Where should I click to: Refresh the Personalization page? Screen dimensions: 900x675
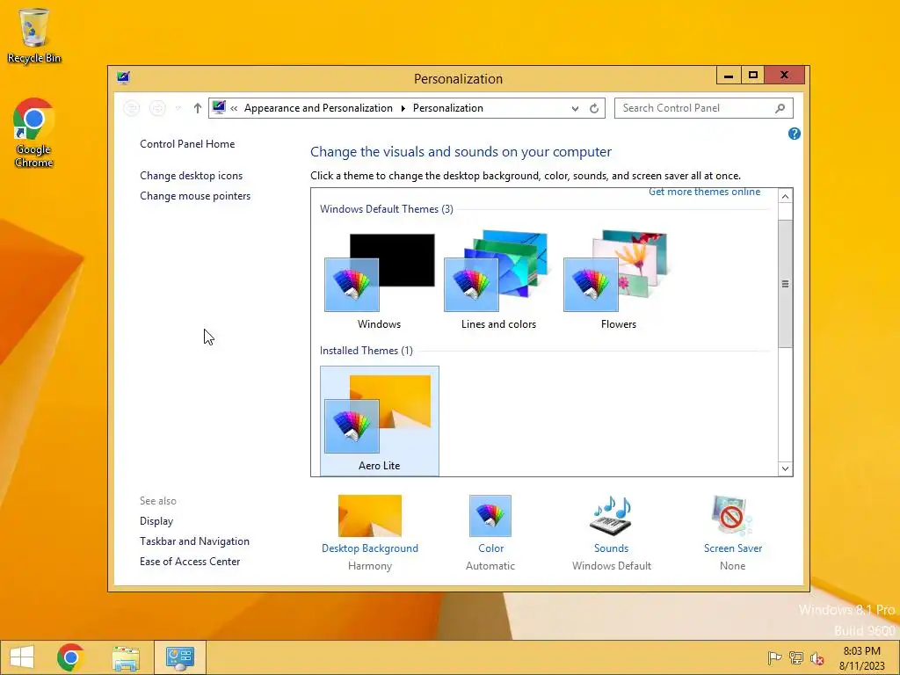coord(594,108)
